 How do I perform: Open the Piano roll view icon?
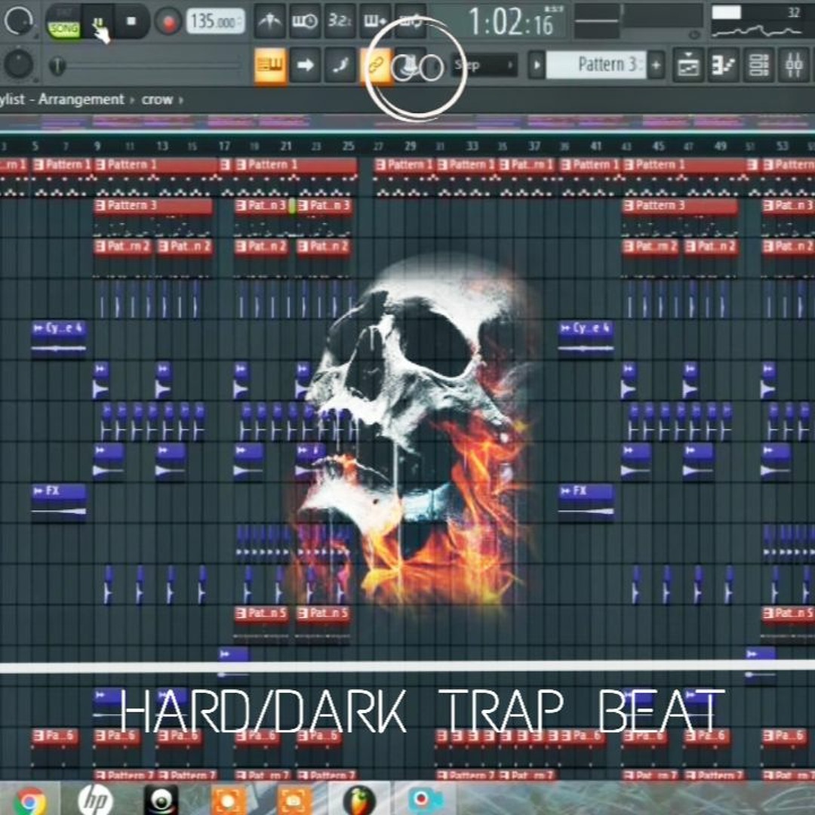point(724,66)
